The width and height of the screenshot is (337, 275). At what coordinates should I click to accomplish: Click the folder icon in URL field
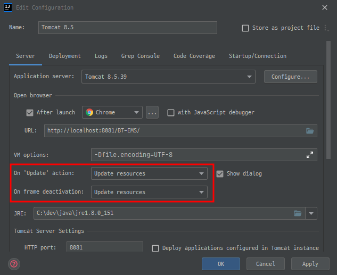tap(310, 131)
